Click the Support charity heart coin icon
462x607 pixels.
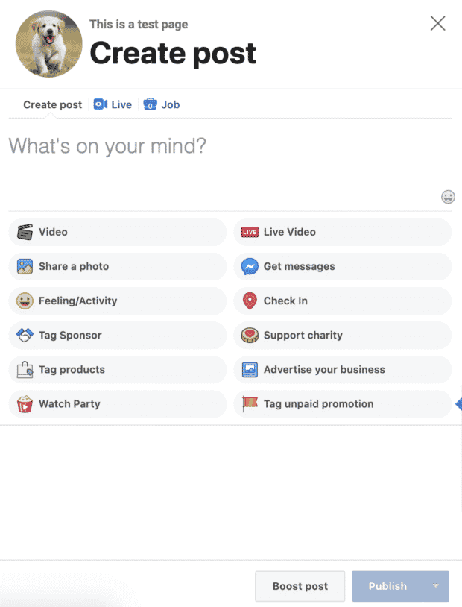250,336
